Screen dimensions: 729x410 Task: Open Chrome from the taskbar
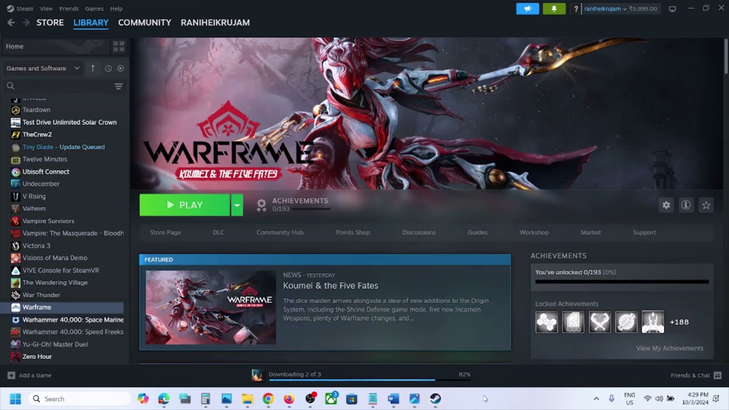tap(268, 399)
